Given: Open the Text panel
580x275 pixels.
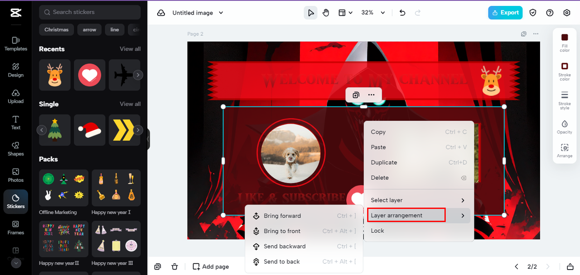Looking at the screenshot, I should tap(16, 123).
